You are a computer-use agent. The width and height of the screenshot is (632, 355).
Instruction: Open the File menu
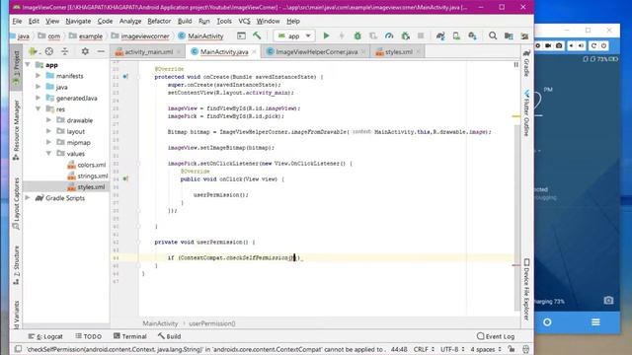point(18,21)
